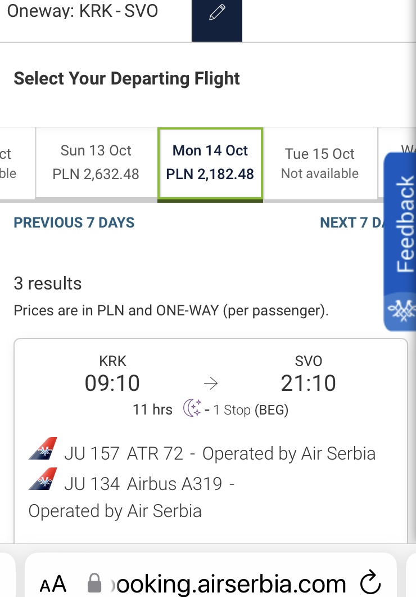Tap the 1 Stop (BEG) details
416x597 pixels.
click(251, 409)
